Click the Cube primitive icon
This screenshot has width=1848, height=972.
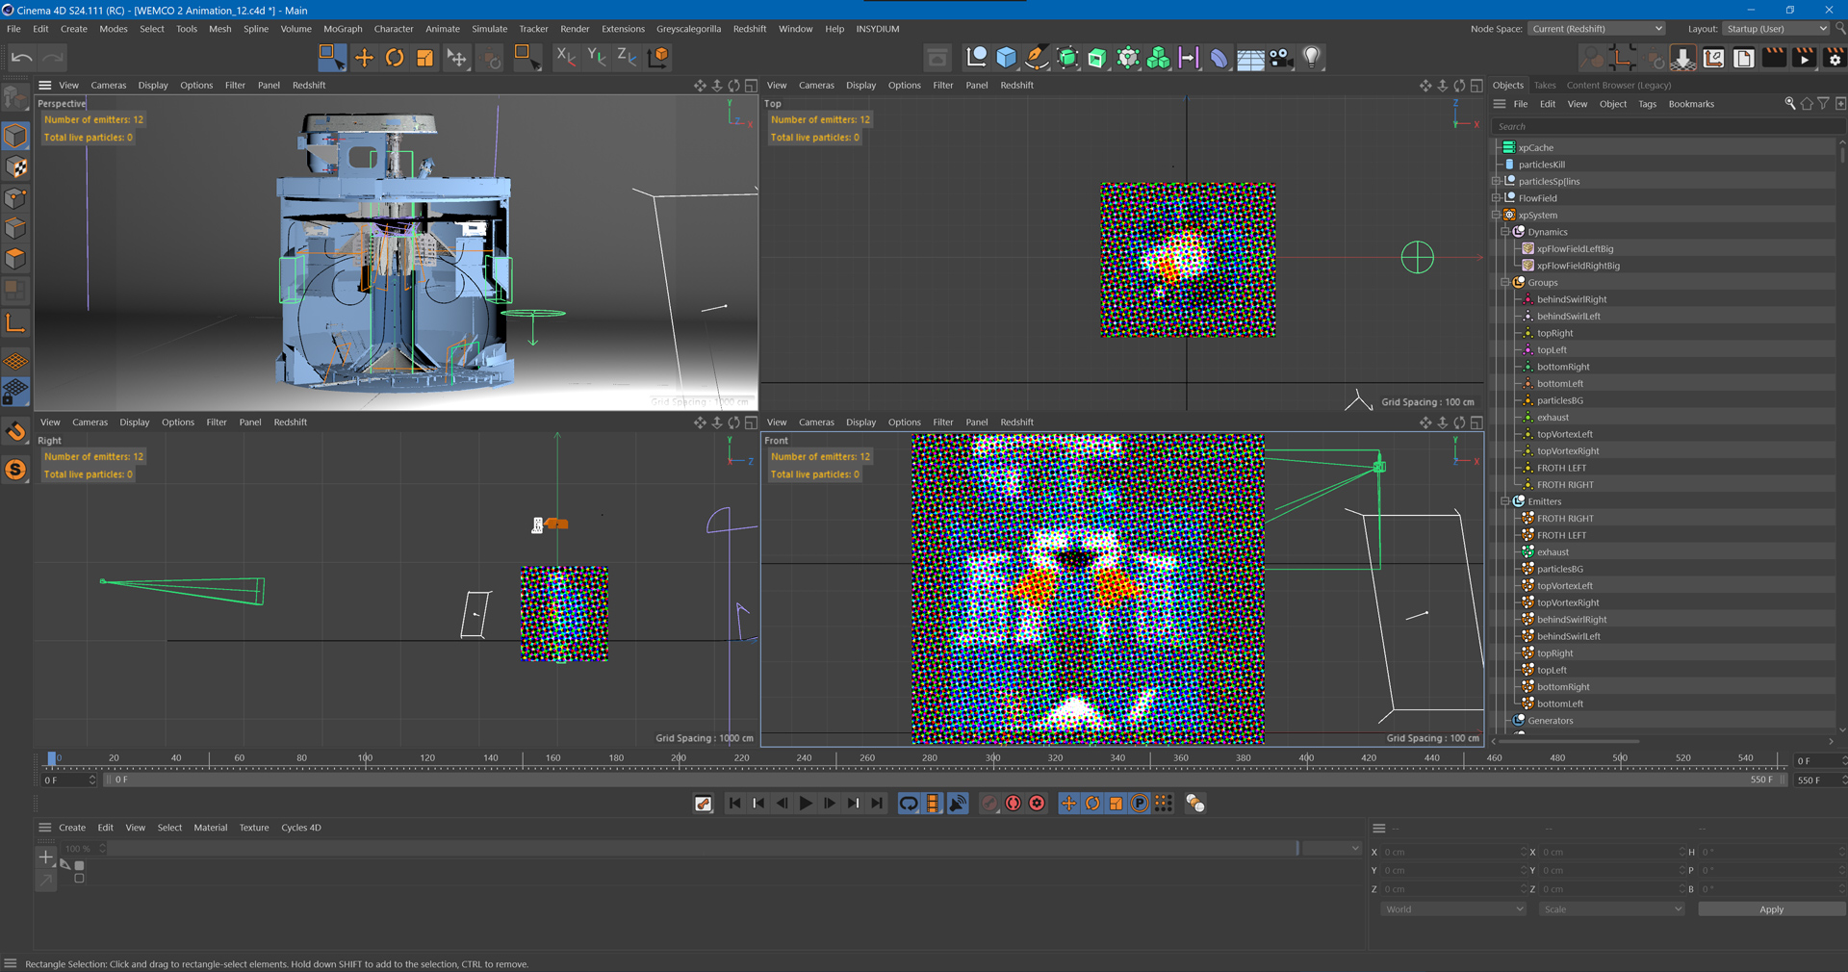[1006, 58]
